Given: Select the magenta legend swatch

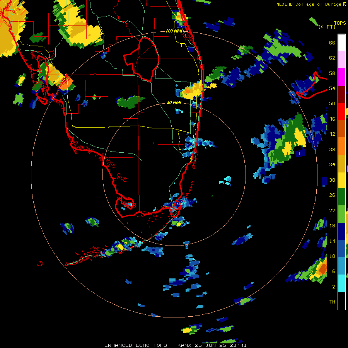Looking at the screenshot, I should click(341, 77).
